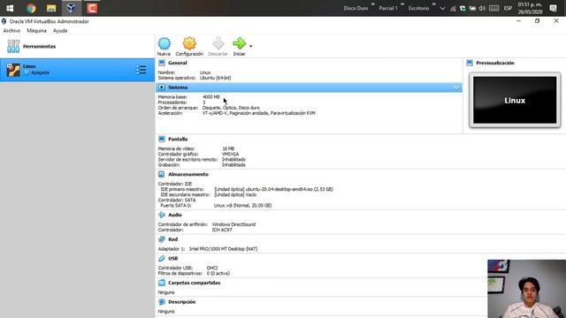Open the Almacenamiento settings header

(188, 174)
